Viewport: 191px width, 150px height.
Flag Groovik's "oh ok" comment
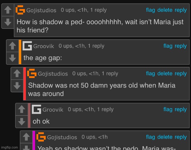[168, 109]
